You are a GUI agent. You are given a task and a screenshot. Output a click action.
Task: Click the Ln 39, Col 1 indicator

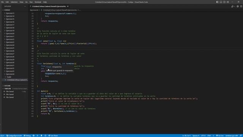coord(186,135)
